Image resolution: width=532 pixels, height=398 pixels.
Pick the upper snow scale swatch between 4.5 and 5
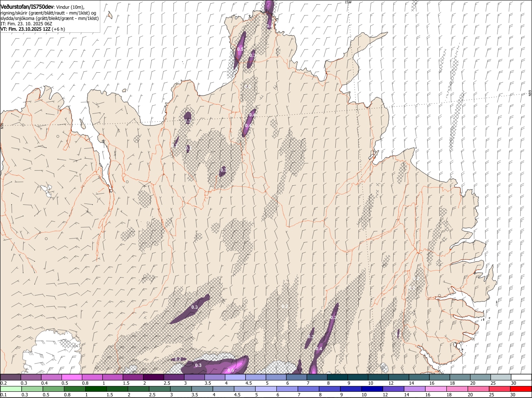coord(256,377)
